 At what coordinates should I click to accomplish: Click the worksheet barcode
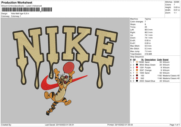pyautogui.click(x=27, y=10)
